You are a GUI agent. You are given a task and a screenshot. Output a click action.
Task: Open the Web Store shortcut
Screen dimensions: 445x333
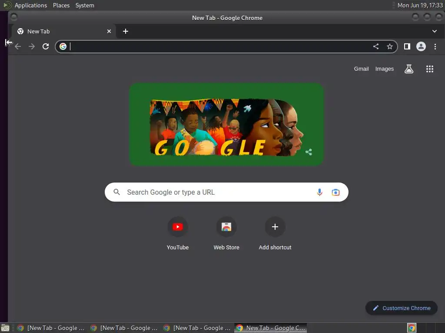click(226, 234)
